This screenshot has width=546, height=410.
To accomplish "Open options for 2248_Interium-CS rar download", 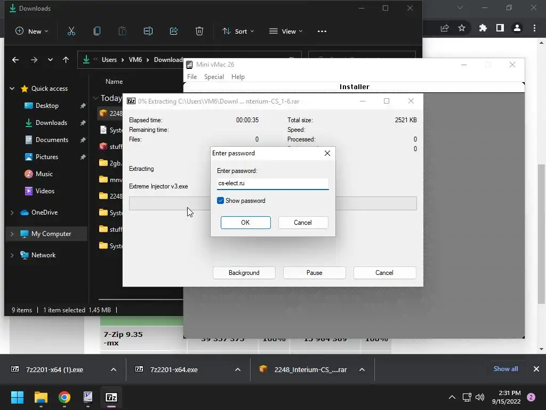I will [x=362, y=369].
